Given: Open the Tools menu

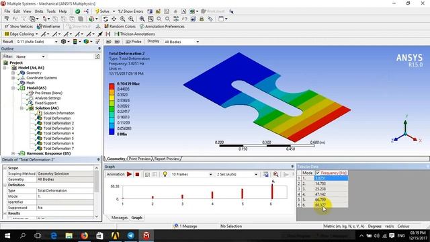Looking at the screenshot, I should (51, 11).
